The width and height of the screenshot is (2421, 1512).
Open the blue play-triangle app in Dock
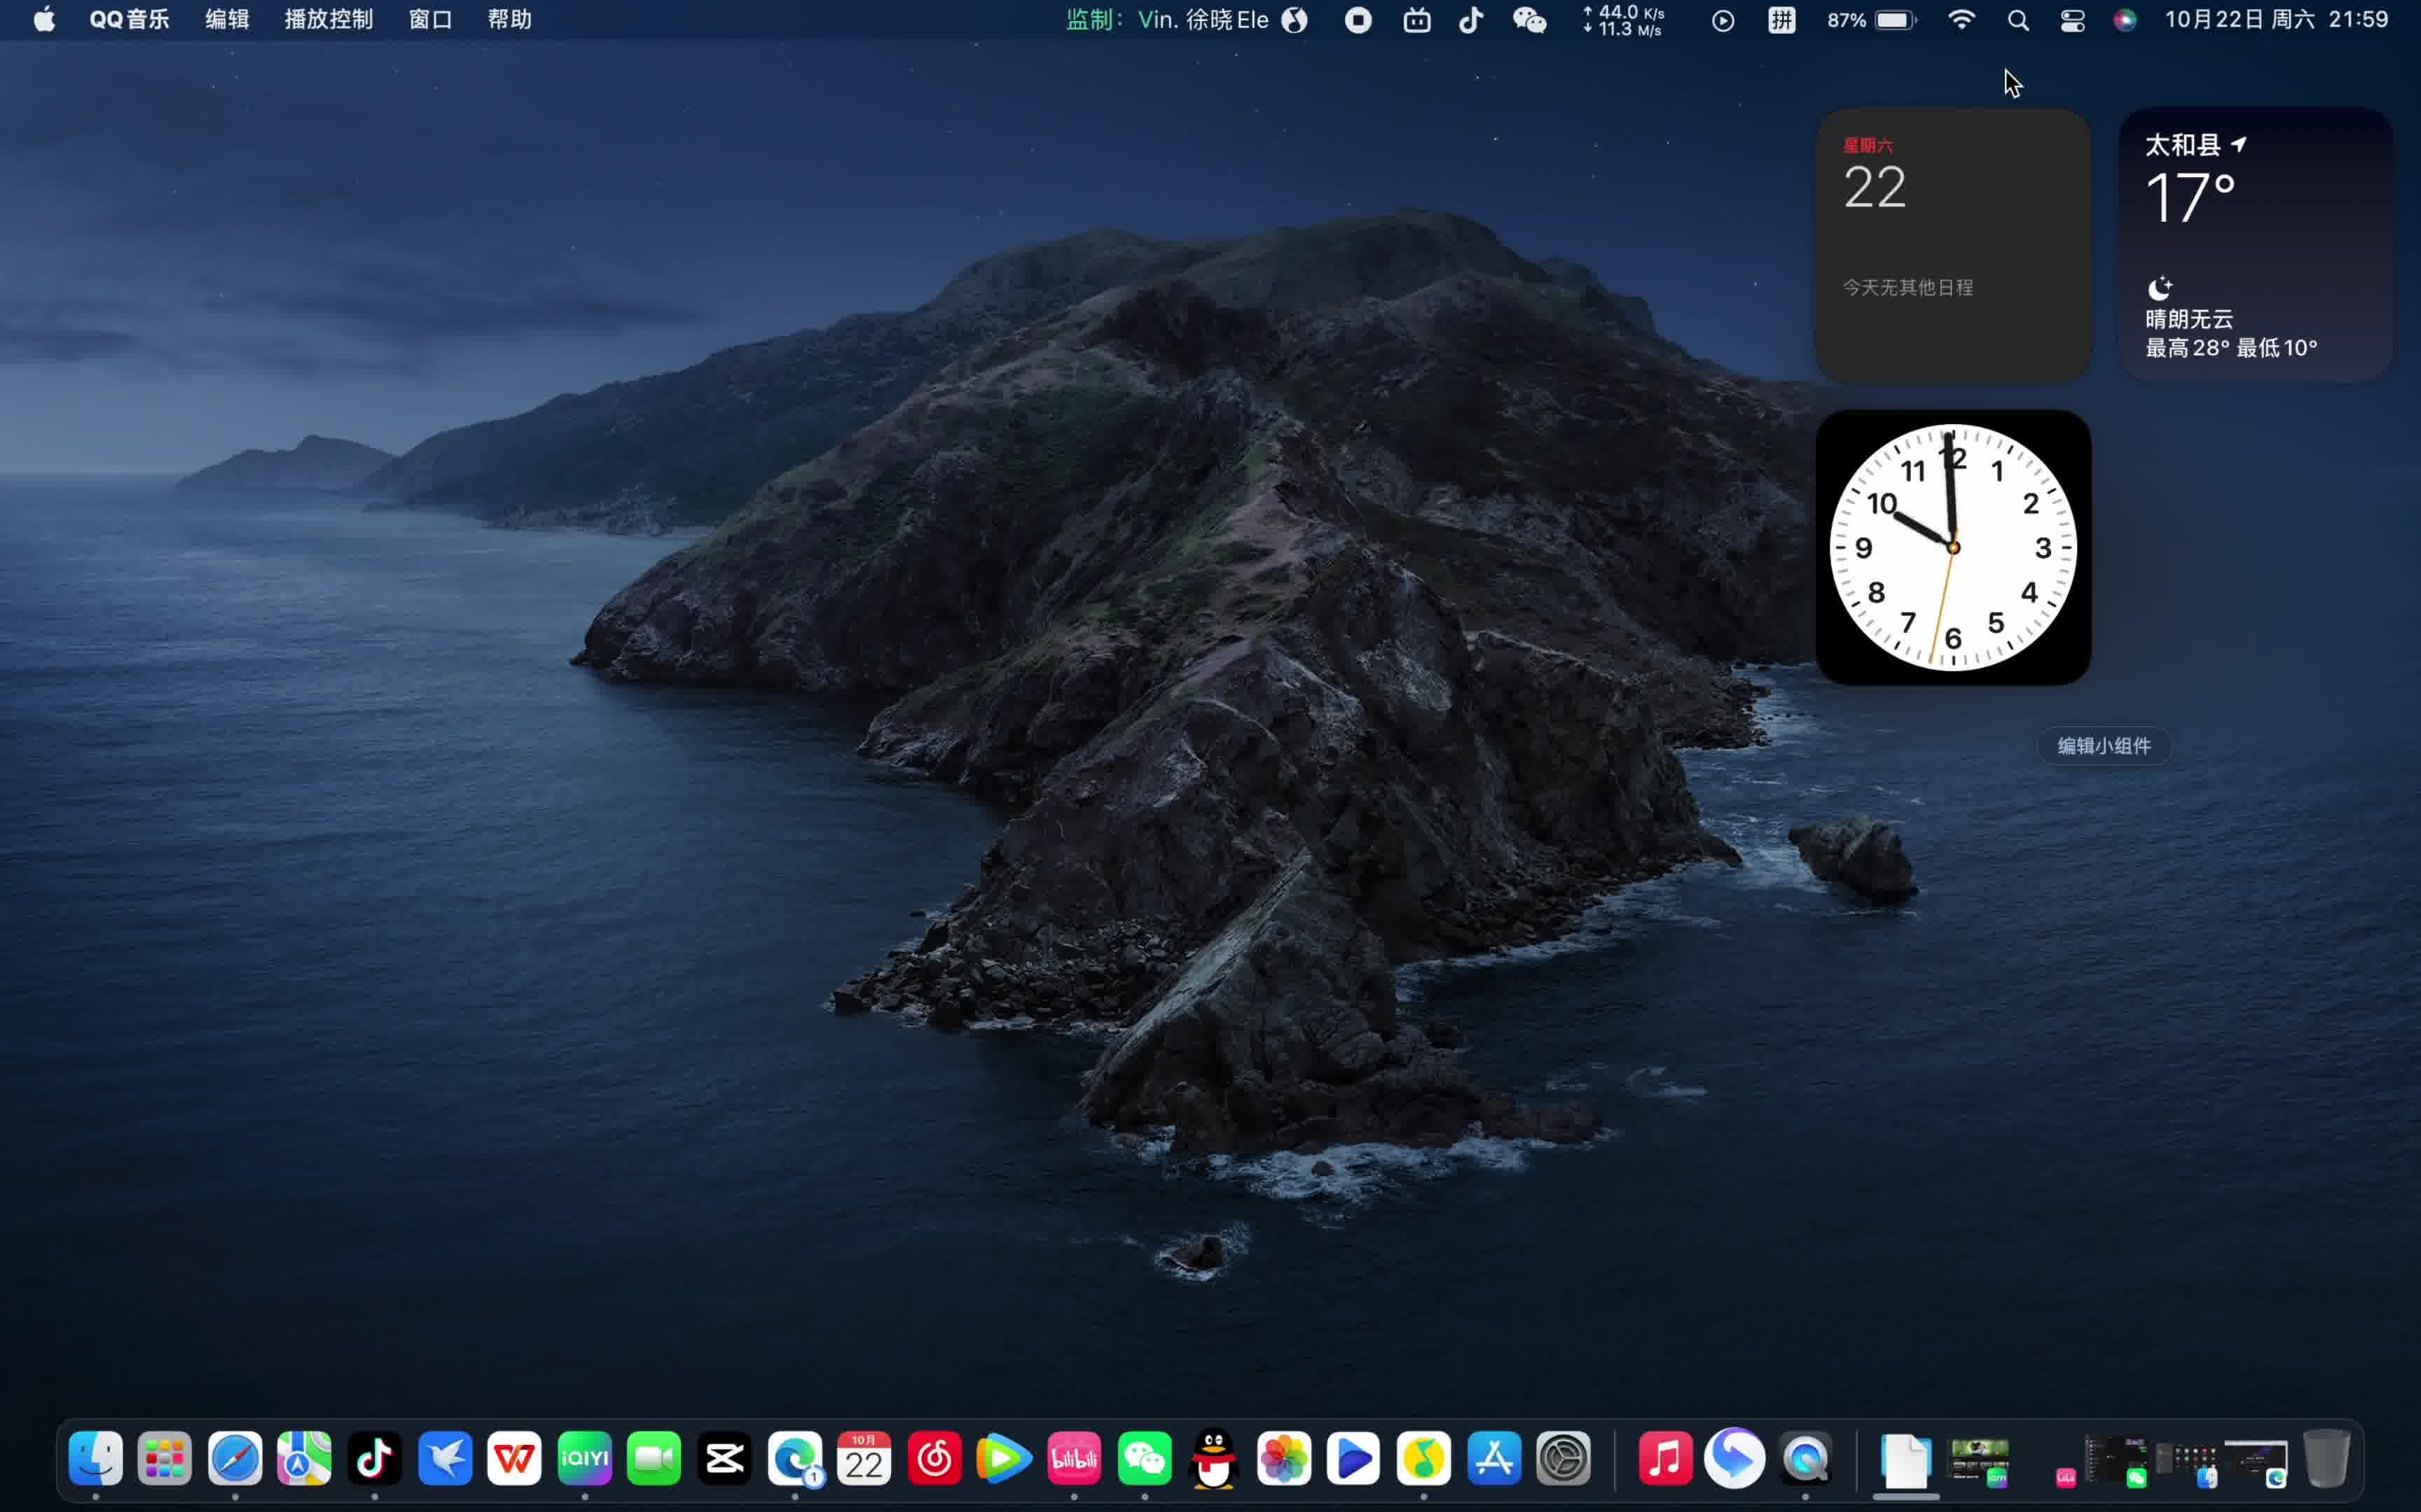(1353, 1459)
